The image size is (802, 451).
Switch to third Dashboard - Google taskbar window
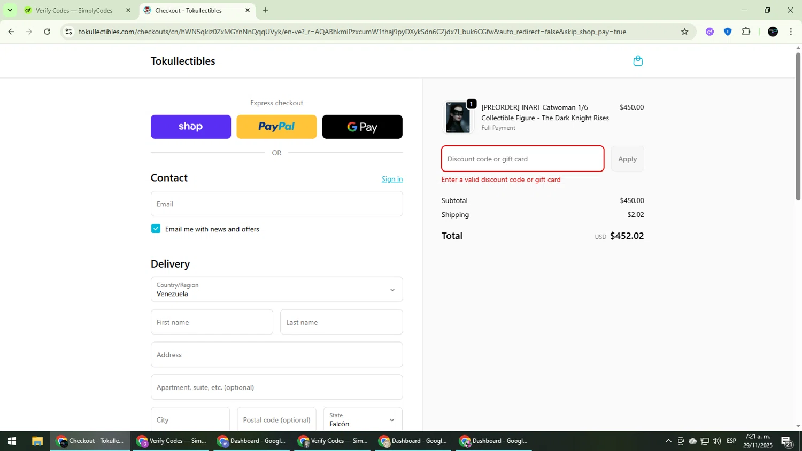494,441
